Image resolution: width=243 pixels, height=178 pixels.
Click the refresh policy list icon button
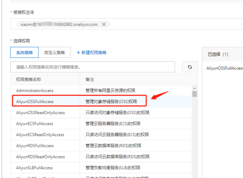point(190,67)
